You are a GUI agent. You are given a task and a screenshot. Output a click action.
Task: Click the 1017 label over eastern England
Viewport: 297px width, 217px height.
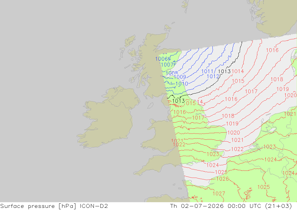coord(198,118)
